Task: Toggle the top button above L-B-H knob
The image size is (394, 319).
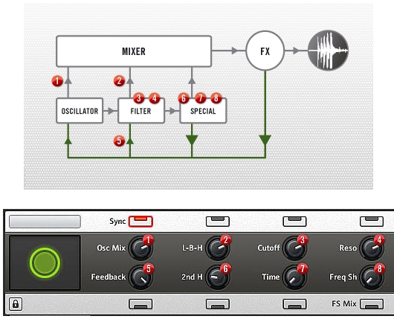Action: pyautogui.click(x=218, y=222)
